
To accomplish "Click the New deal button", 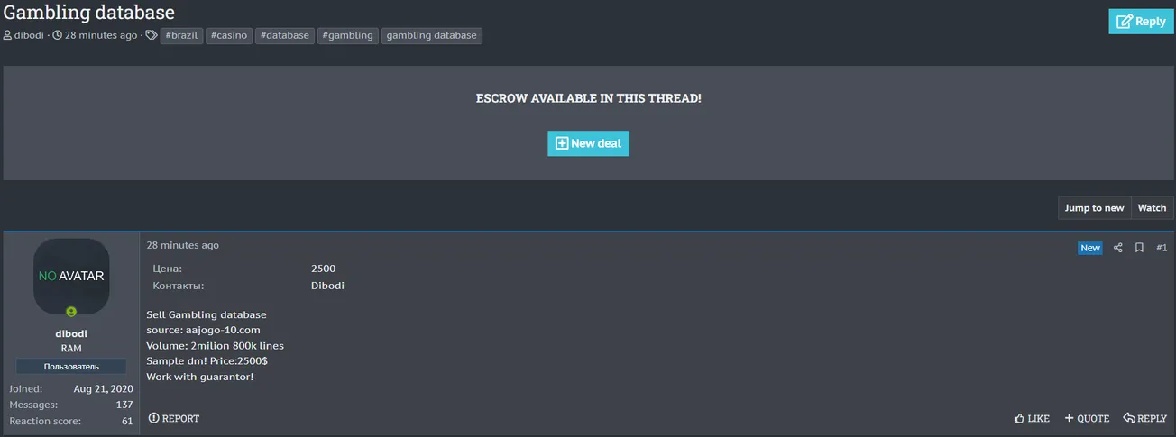I will tap(588, 143).
